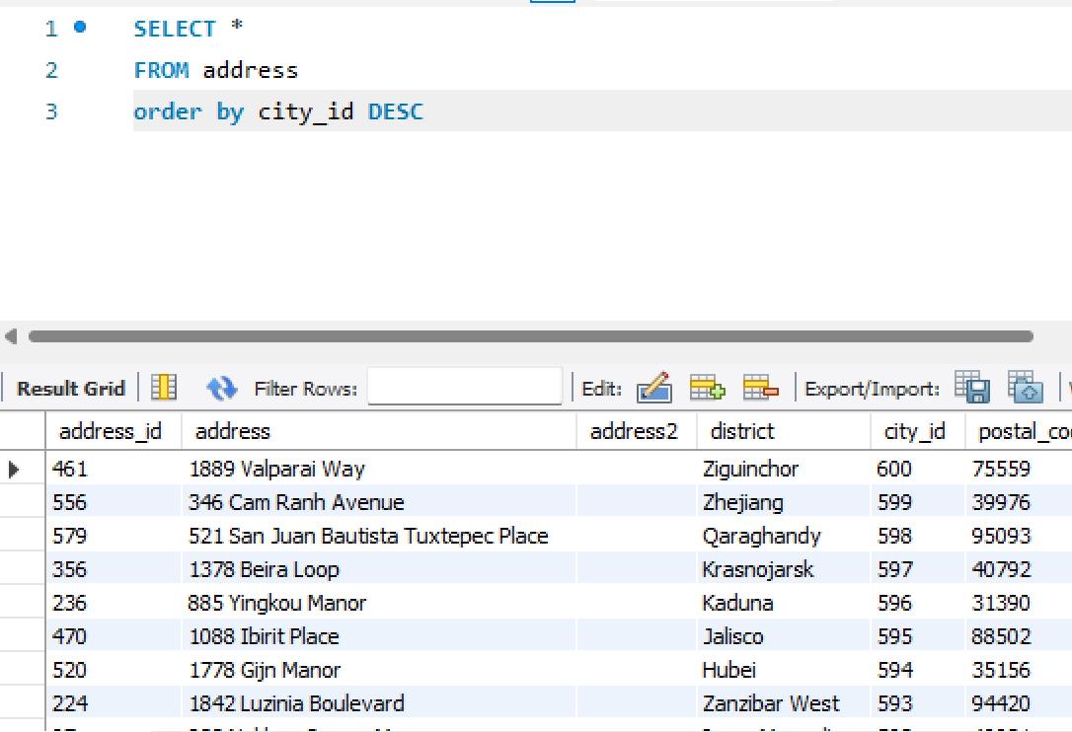
Task: Click the current row arrow marker
Action: [14, 470]
